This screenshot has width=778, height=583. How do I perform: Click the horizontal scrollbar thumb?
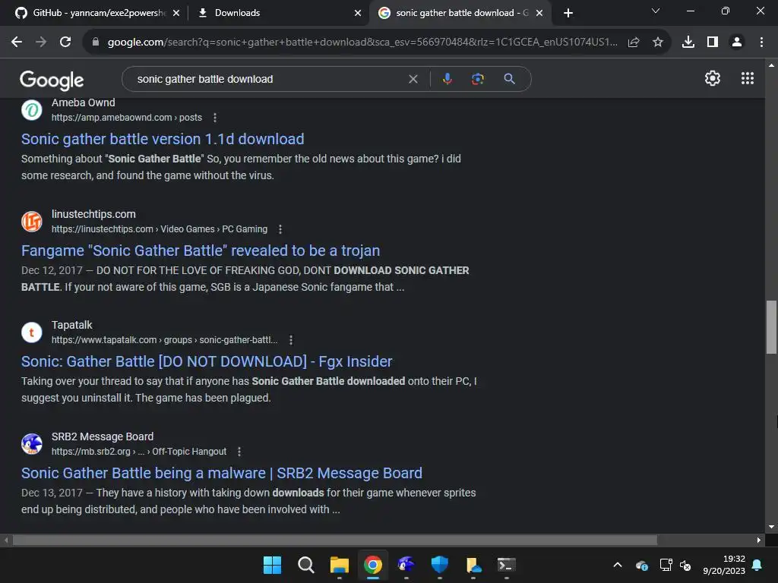(335, 540)
